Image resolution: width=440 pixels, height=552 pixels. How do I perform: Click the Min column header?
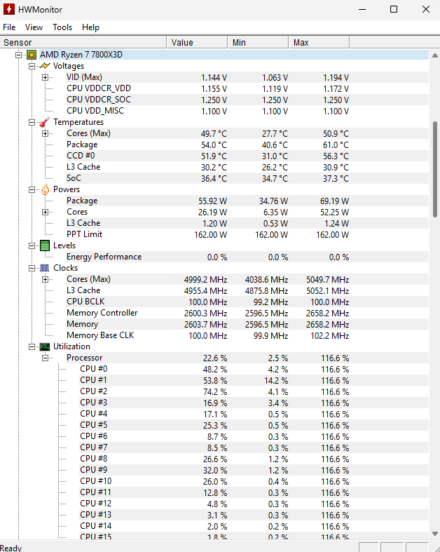click(258, 42)
